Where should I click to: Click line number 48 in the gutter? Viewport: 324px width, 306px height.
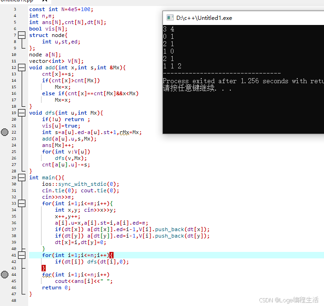click(x=14, y=300)
